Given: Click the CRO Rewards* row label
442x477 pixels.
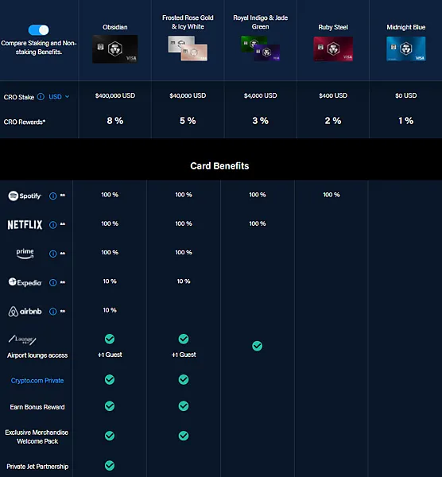Looking at the screenshot, I should point(25,122).
